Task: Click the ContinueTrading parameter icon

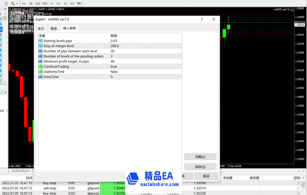Action: click(x=40, y=67)
